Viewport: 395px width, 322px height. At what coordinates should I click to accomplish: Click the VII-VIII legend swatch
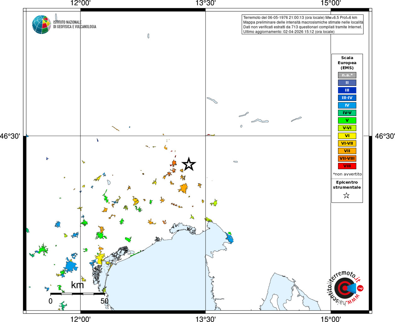pos(347,158)
